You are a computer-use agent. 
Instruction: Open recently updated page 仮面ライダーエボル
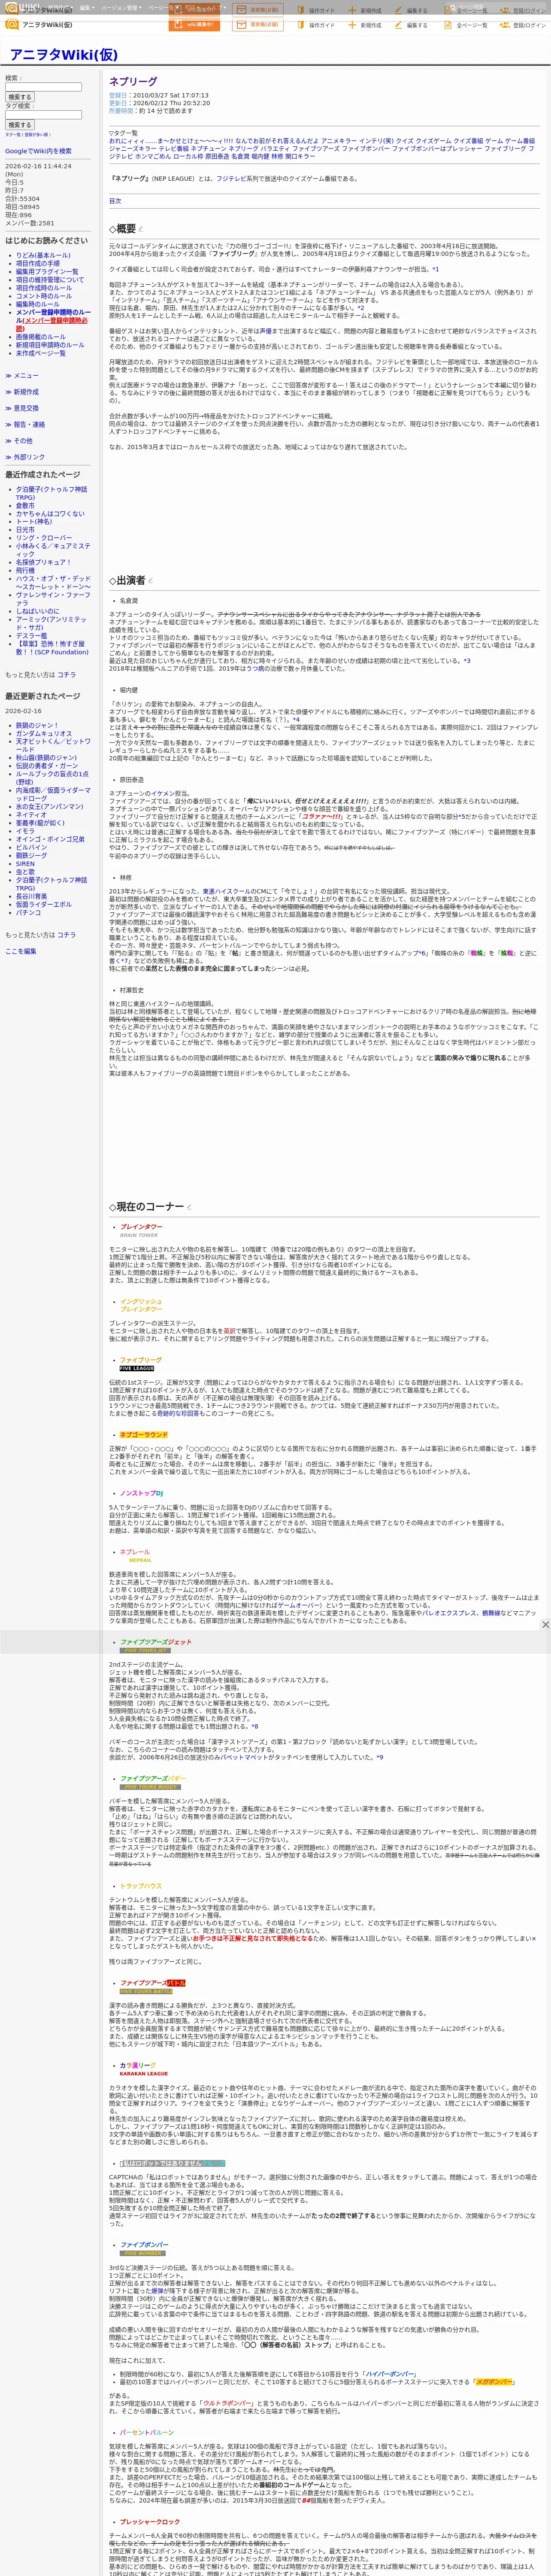tap(44, 904)
